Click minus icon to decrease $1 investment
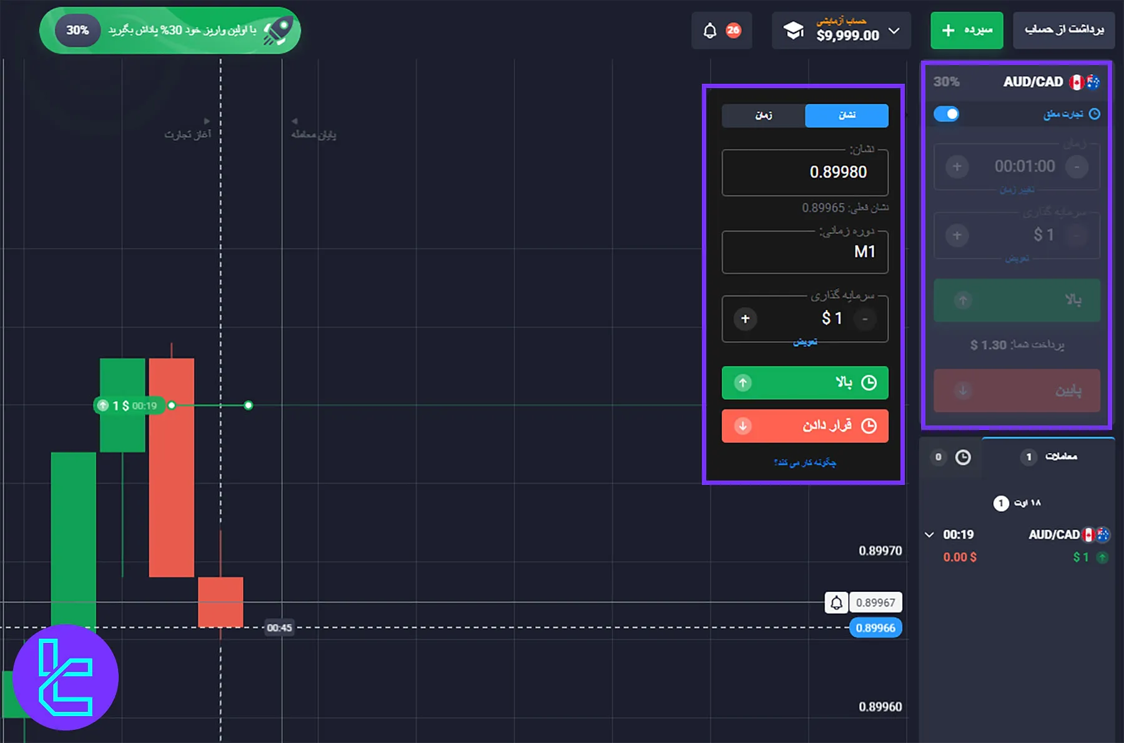The image size is (1124, 743). point(865,319)
